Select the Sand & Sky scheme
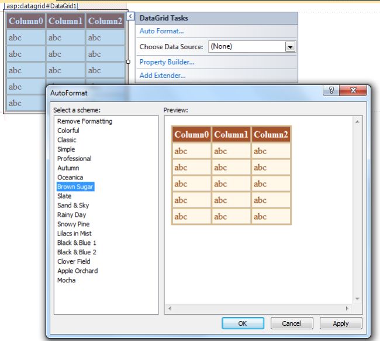The width and height of the screenshot is (380, 341). click(73, 206)
